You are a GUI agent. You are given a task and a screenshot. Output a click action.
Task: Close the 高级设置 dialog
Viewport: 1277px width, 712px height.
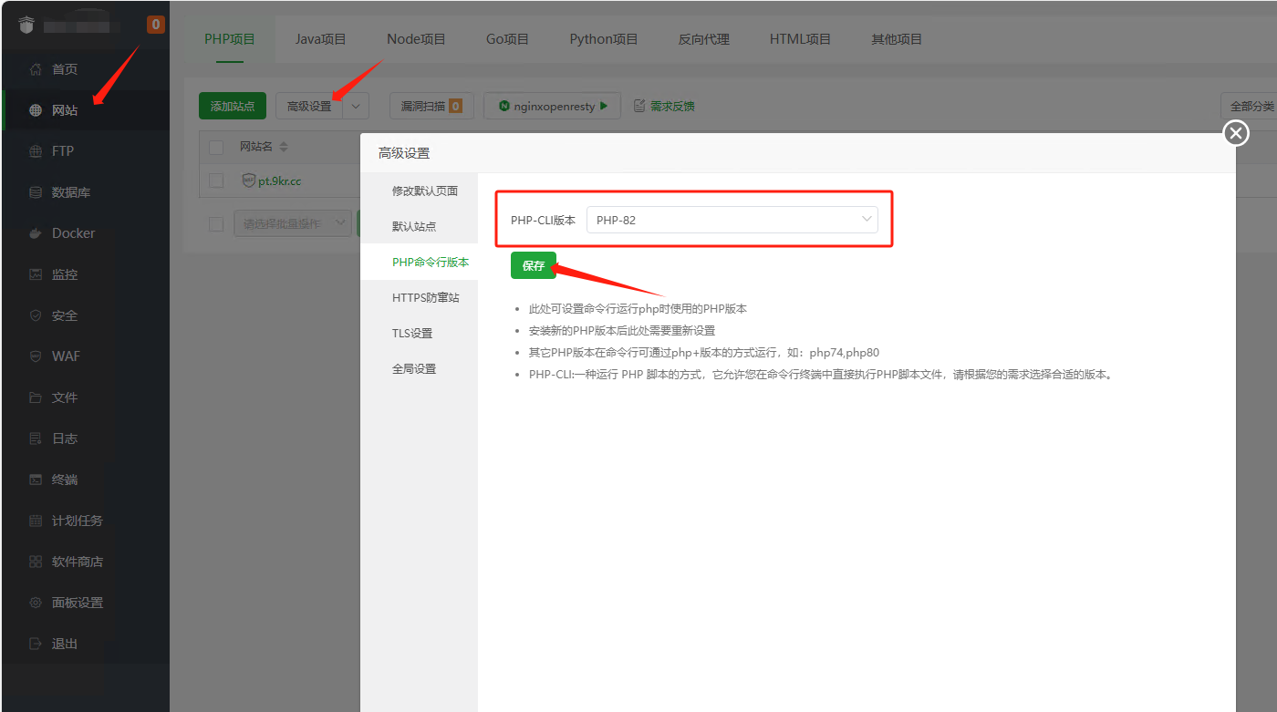1236,133
